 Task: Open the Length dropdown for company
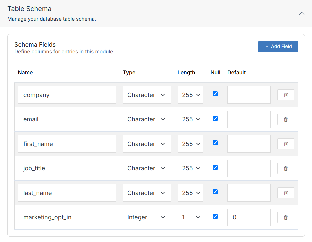pyautogui.click(x=190, y=95)
